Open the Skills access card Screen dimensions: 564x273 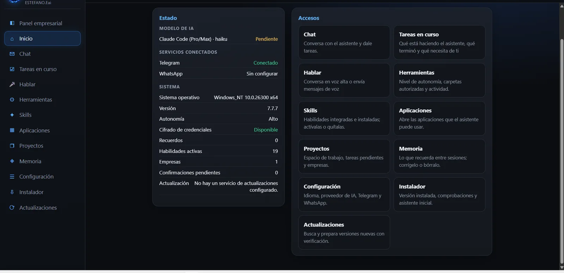344,119
